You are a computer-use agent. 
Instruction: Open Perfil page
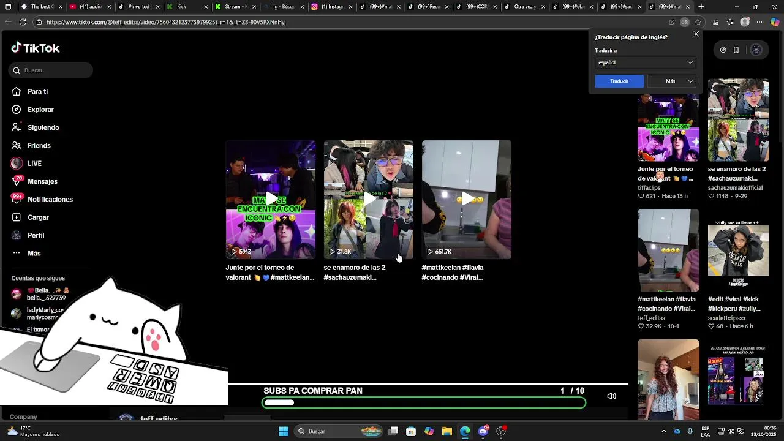click(x=36, y=235)
